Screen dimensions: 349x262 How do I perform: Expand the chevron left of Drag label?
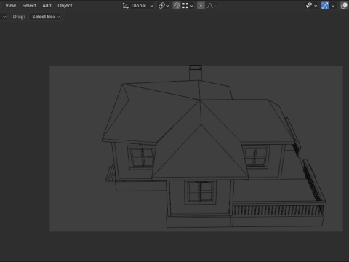tap(4, 17)
